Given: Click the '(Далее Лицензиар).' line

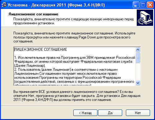Looking at the screenshot, I should (x=30, y=66).
